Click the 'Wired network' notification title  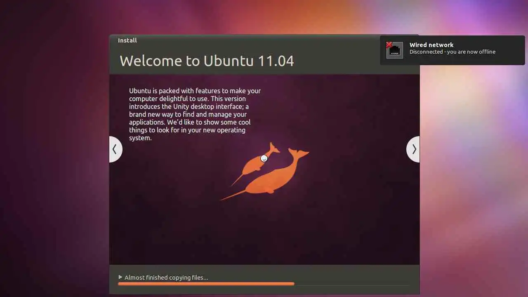click(431, 45)
